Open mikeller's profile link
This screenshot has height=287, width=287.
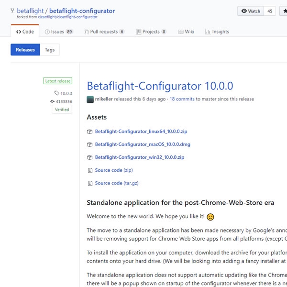pyautogui.click(x=104, y=99)
